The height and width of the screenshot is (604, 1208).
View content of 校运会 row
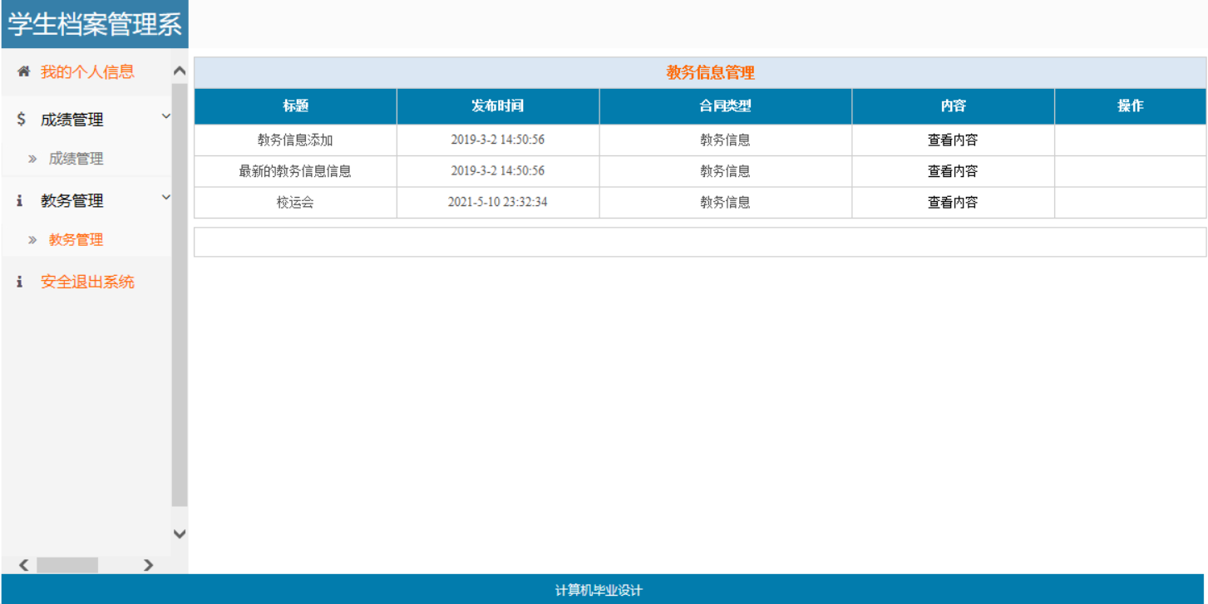point(953,202)
